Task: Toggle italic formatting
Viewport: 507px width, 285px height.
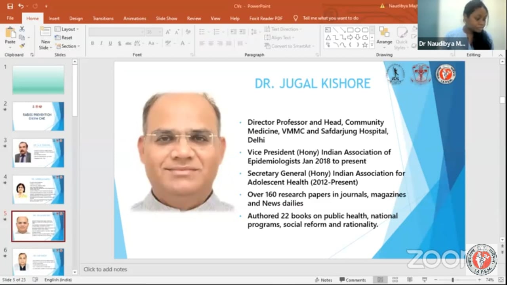Action: coord(101,43)
